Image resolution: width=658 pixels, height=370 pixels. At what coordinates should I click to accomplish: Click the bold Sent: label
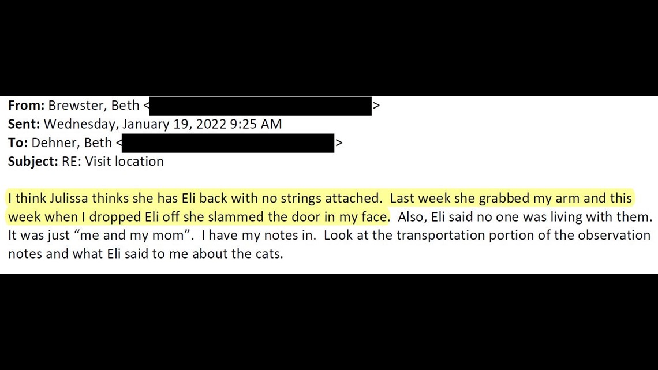click(x=24, y=124)
